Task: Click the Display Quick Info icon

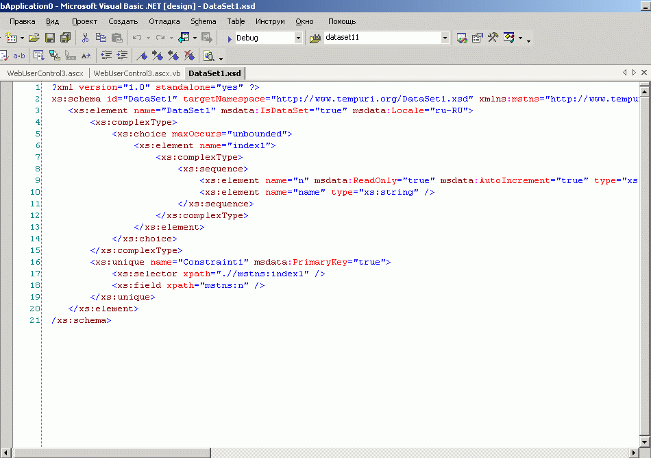Action: coord(70,56)
